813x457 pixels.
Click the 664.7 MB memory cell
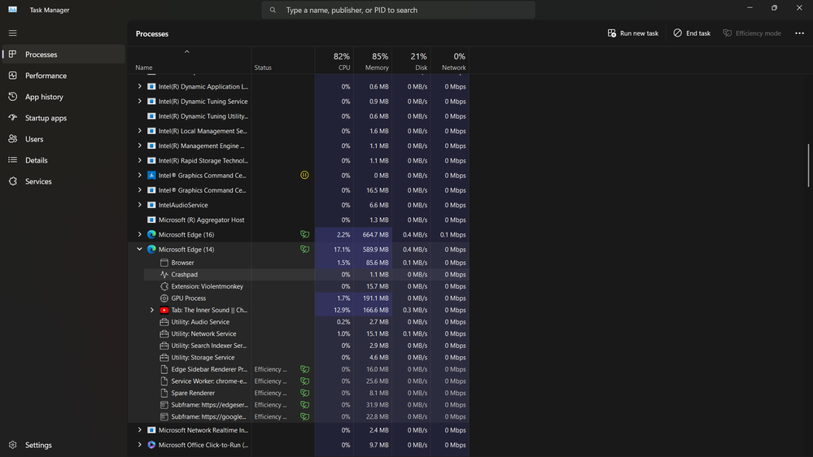point(373,235)
